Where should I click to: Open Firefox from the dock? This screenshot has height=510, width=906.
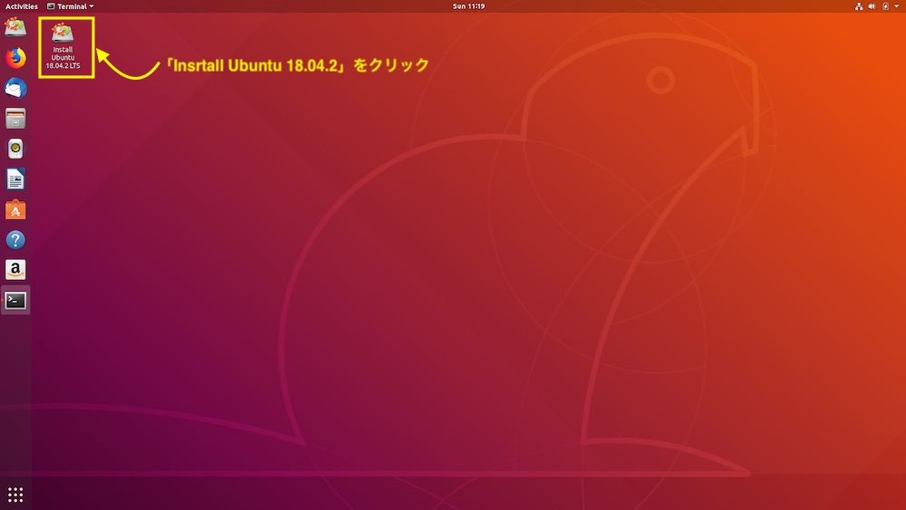point(15,58)
